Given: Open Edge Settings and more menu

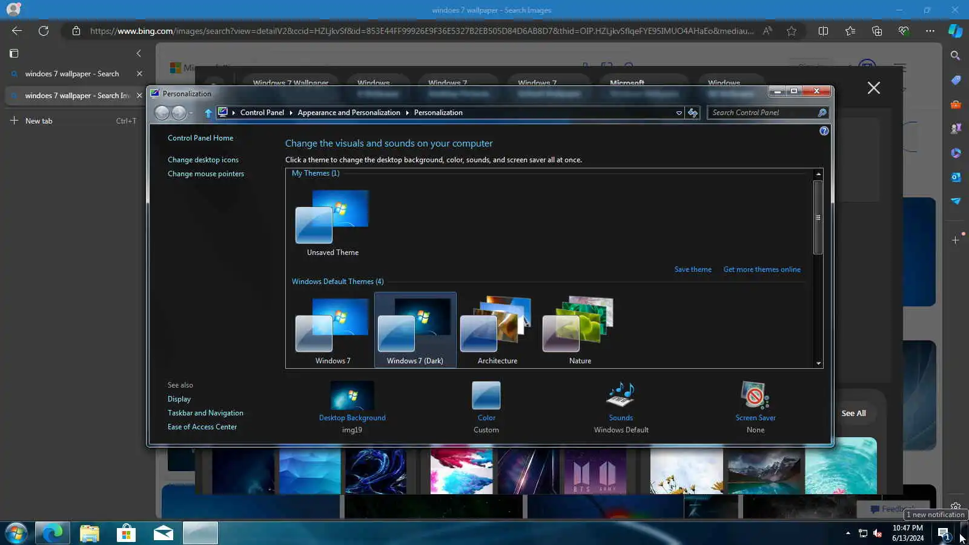Looking at the screenshot, I should [x=930, y=31].
